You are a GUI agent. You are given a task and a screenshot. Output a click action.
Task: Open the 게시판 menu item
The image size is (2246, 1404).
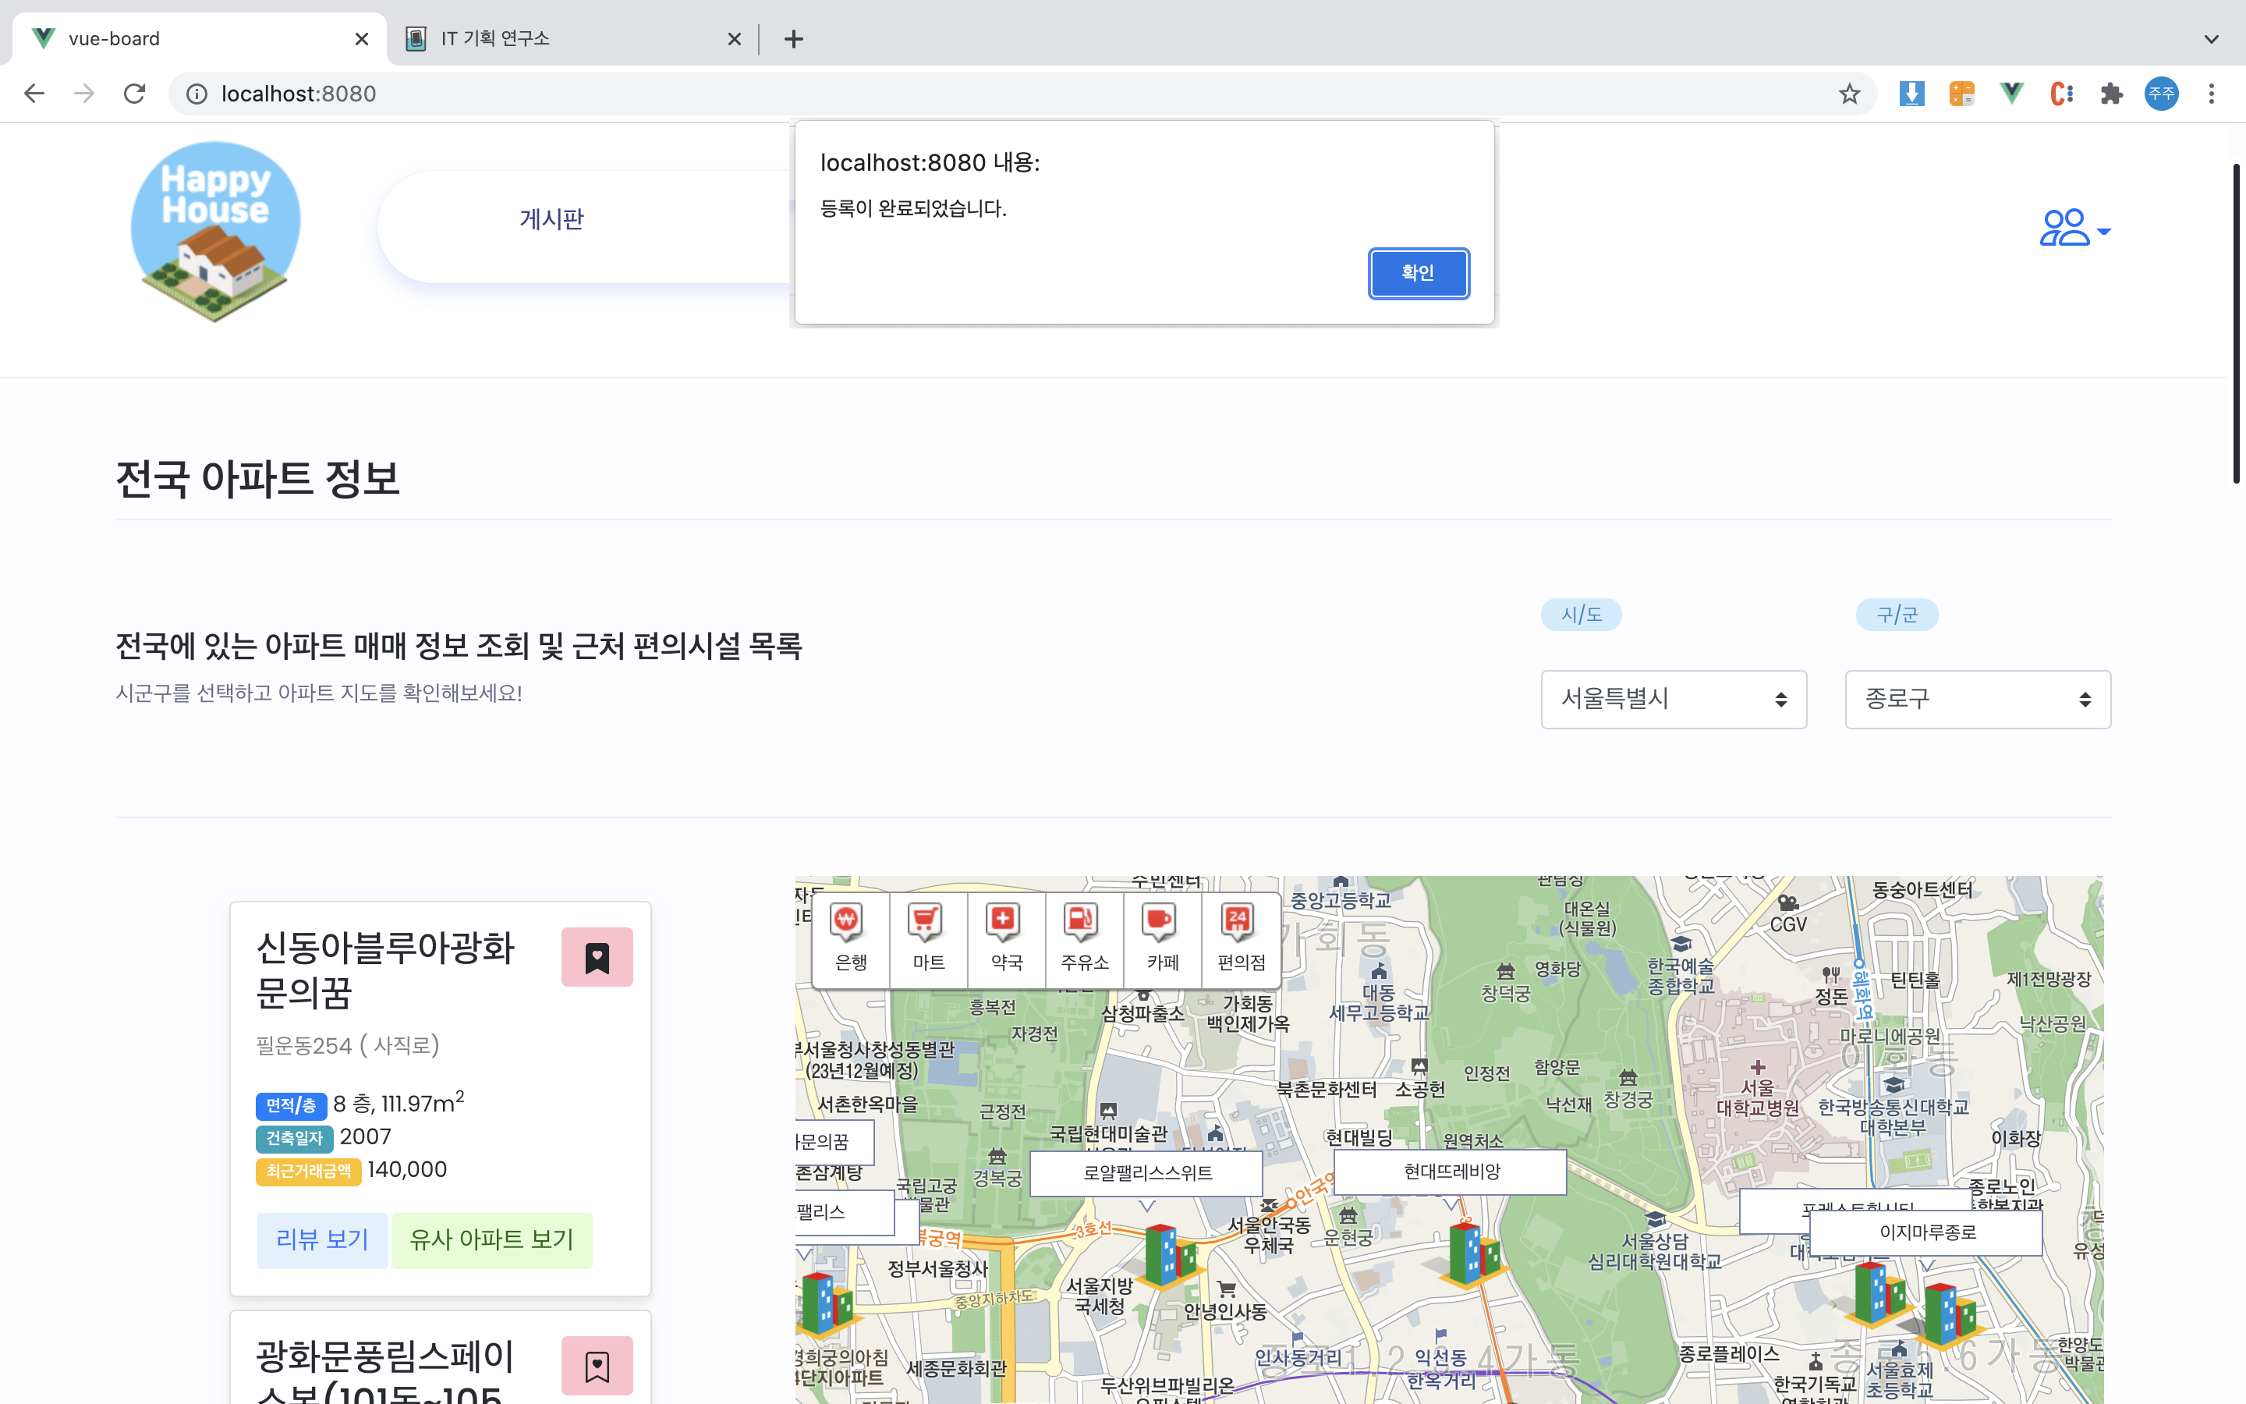click(551, 219)
